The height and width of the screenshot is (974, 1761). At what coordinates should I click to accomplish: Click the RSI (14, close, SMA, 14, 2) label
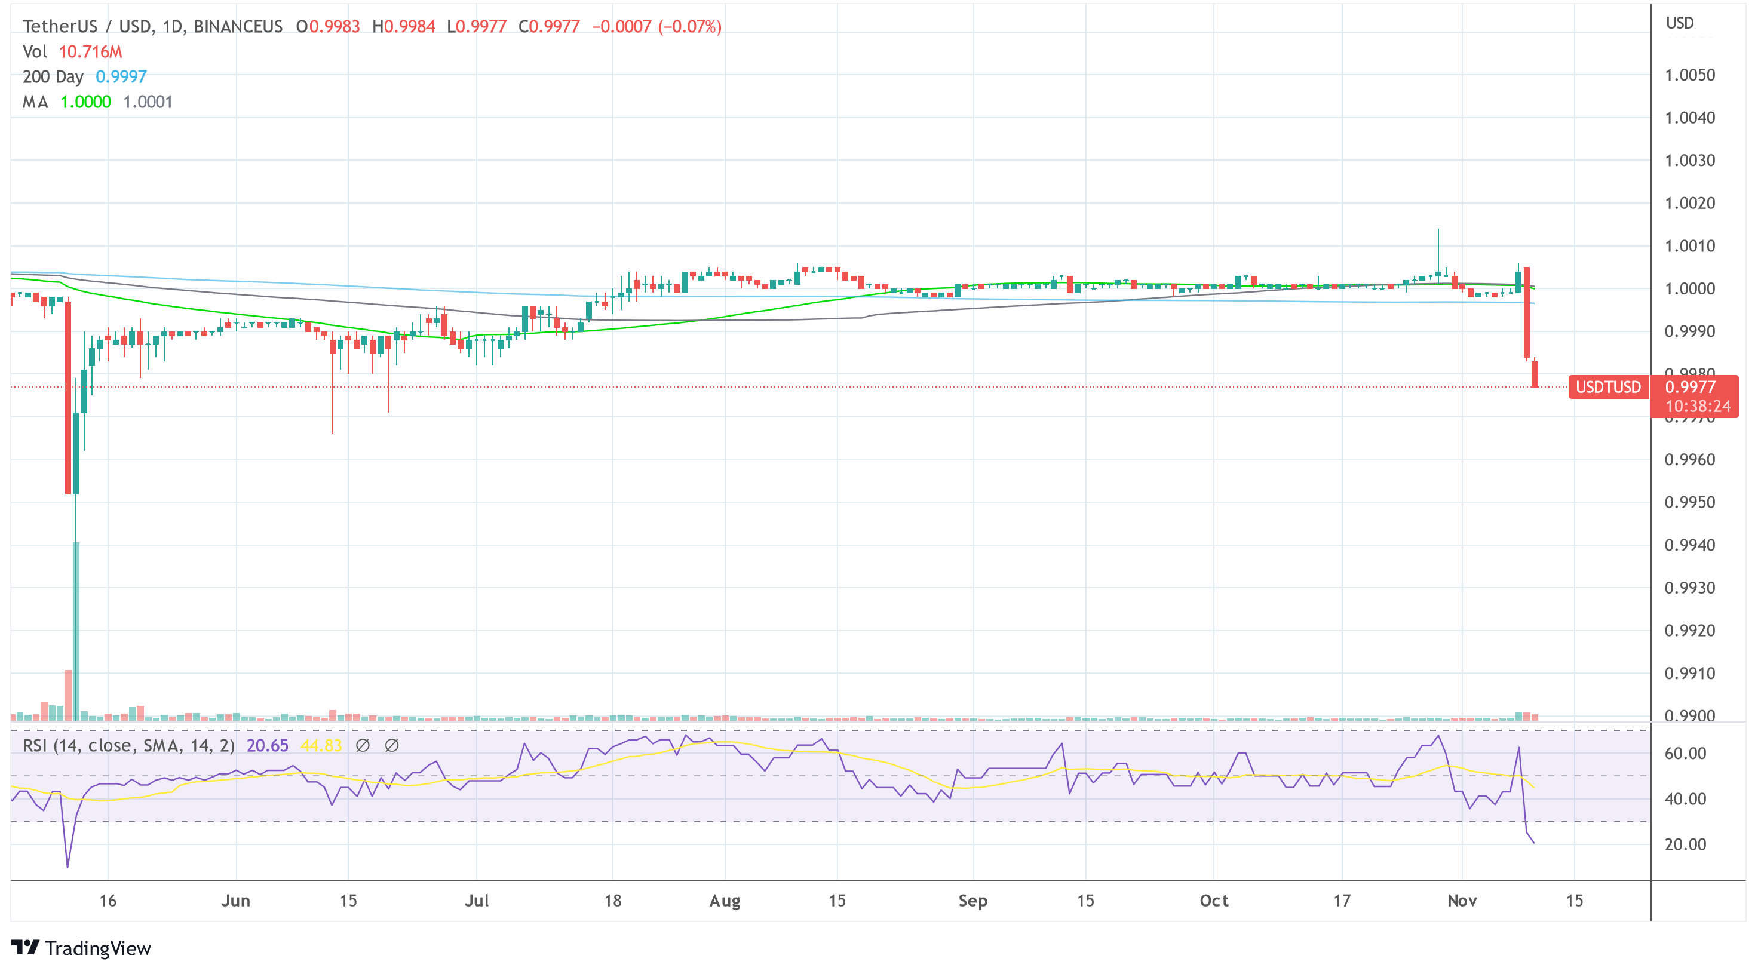pos(128,746)
